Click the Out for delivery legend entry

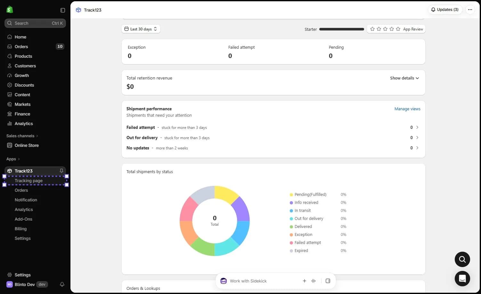tap(306, 219)
